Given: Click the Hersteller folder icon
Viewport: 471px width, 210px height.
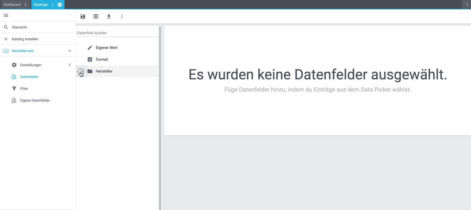Looking at the screenshot, I should (90, 71).
